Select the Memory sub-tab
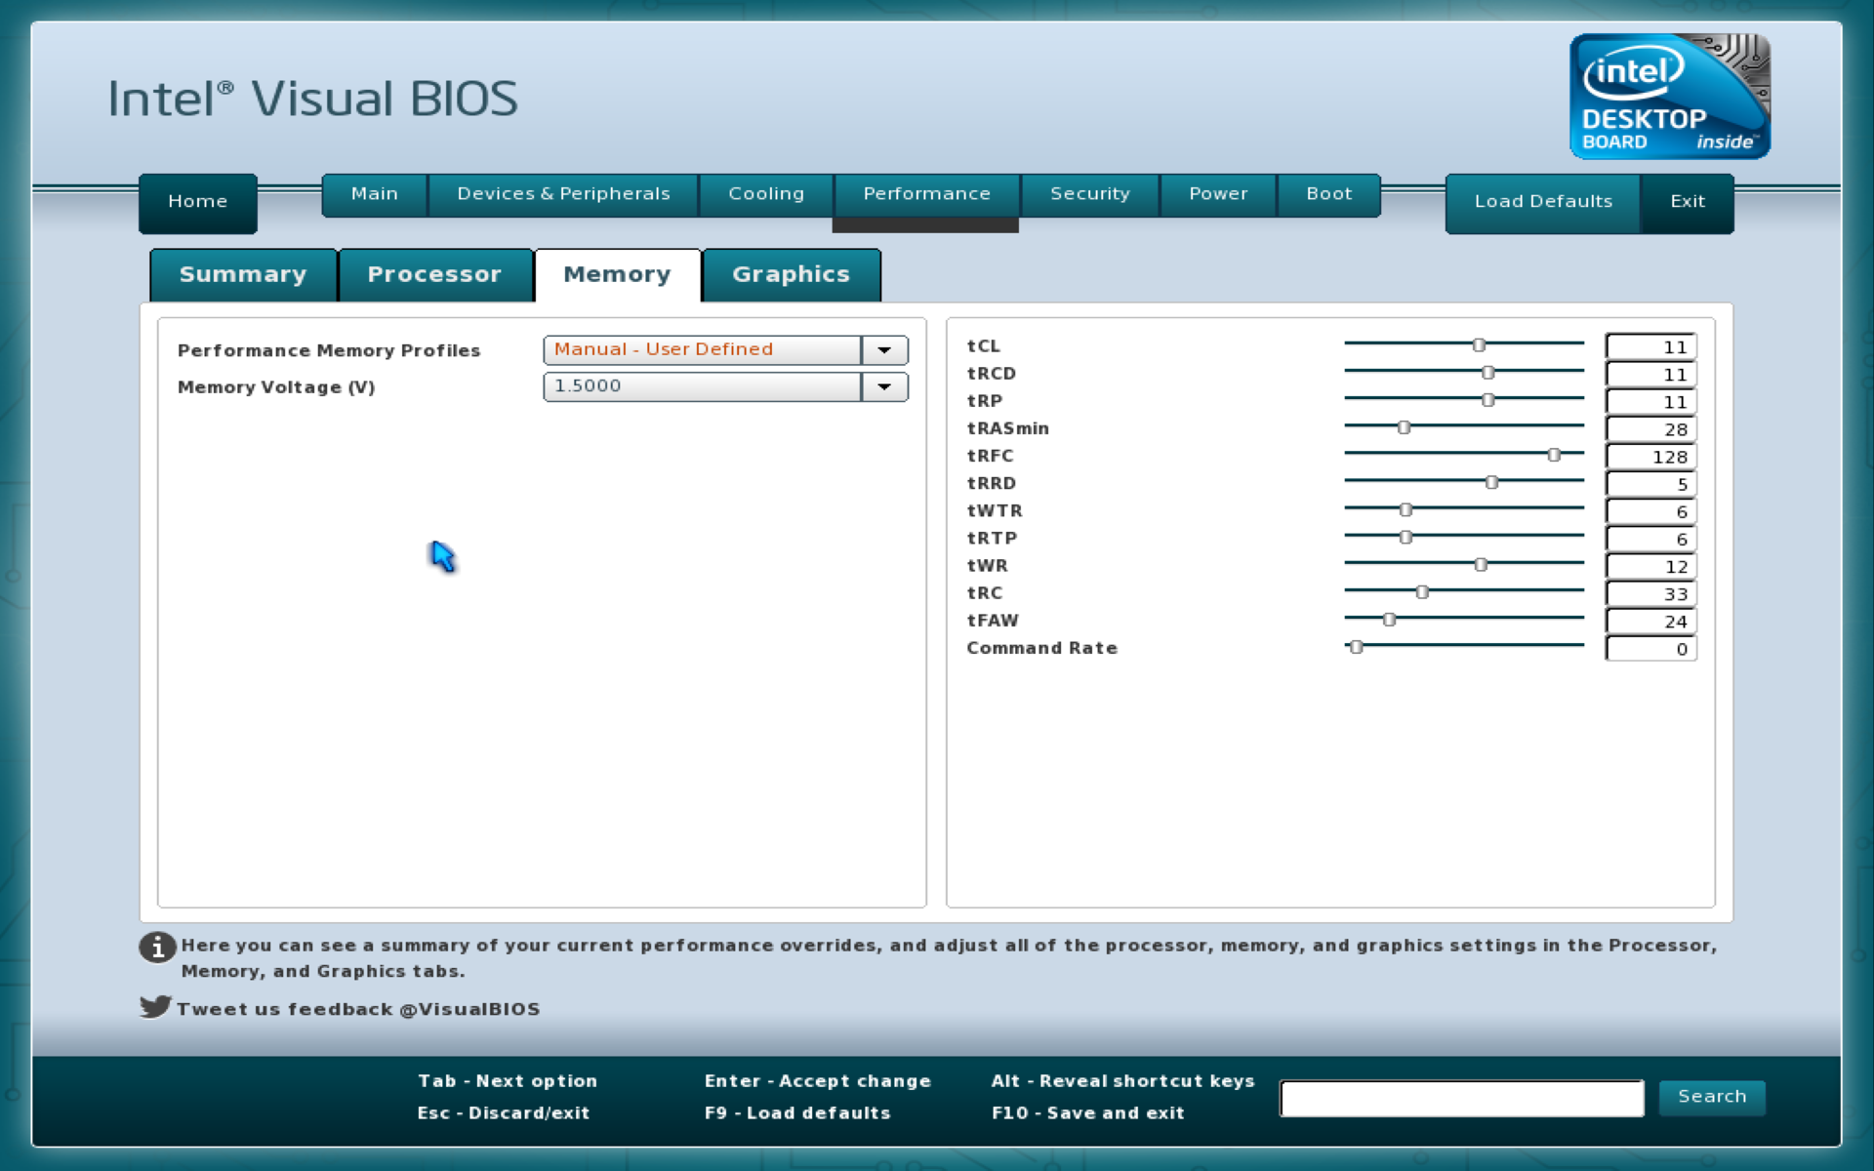 [x=618, y=275]
